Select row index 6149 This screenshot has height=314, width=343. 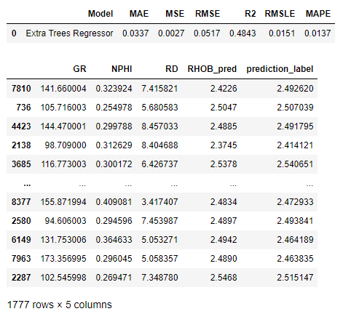[21, 240]
